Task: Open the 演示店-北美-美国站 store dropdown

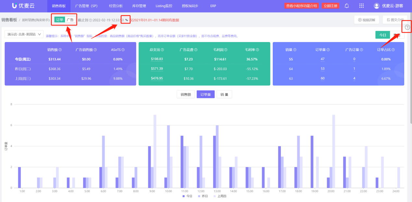Action: pos(24,34)
